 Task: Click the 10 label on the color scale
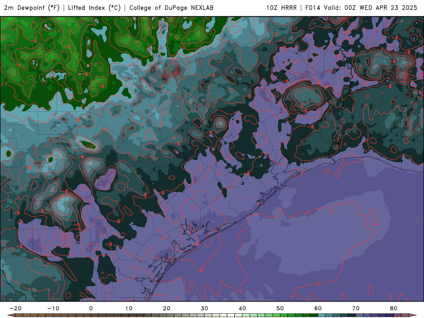tap(129, 308)
